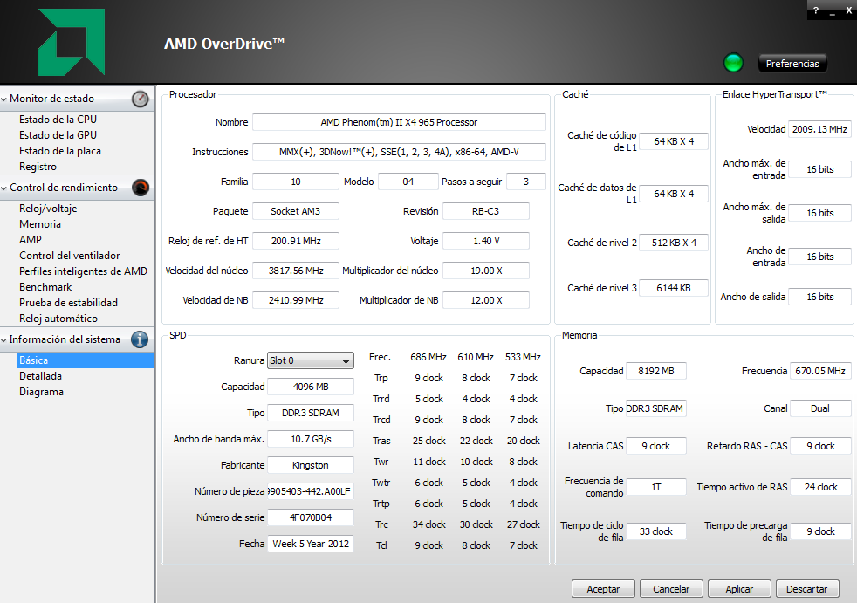This screenshot has width=857, height=603.
Task: Click the Aplicar button
Action: 739,589
